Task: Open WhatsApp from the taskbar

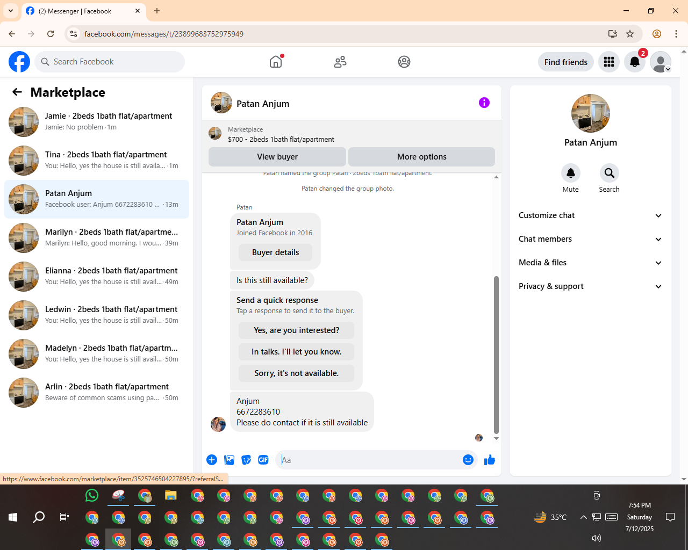Action: [92, 495]
